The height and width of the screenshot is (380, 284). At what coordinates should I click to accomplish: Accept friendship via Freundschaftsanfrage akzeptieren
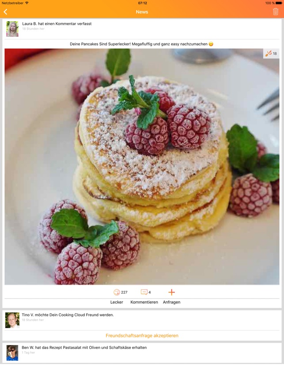(142, 336)
